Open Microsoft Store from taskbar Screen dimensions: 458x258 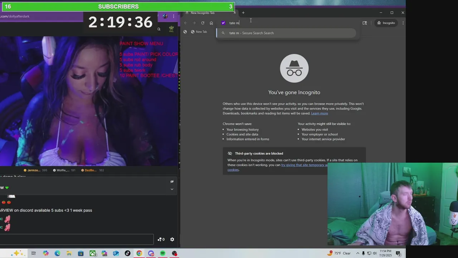pyautogui.click(x=81, y=253)
